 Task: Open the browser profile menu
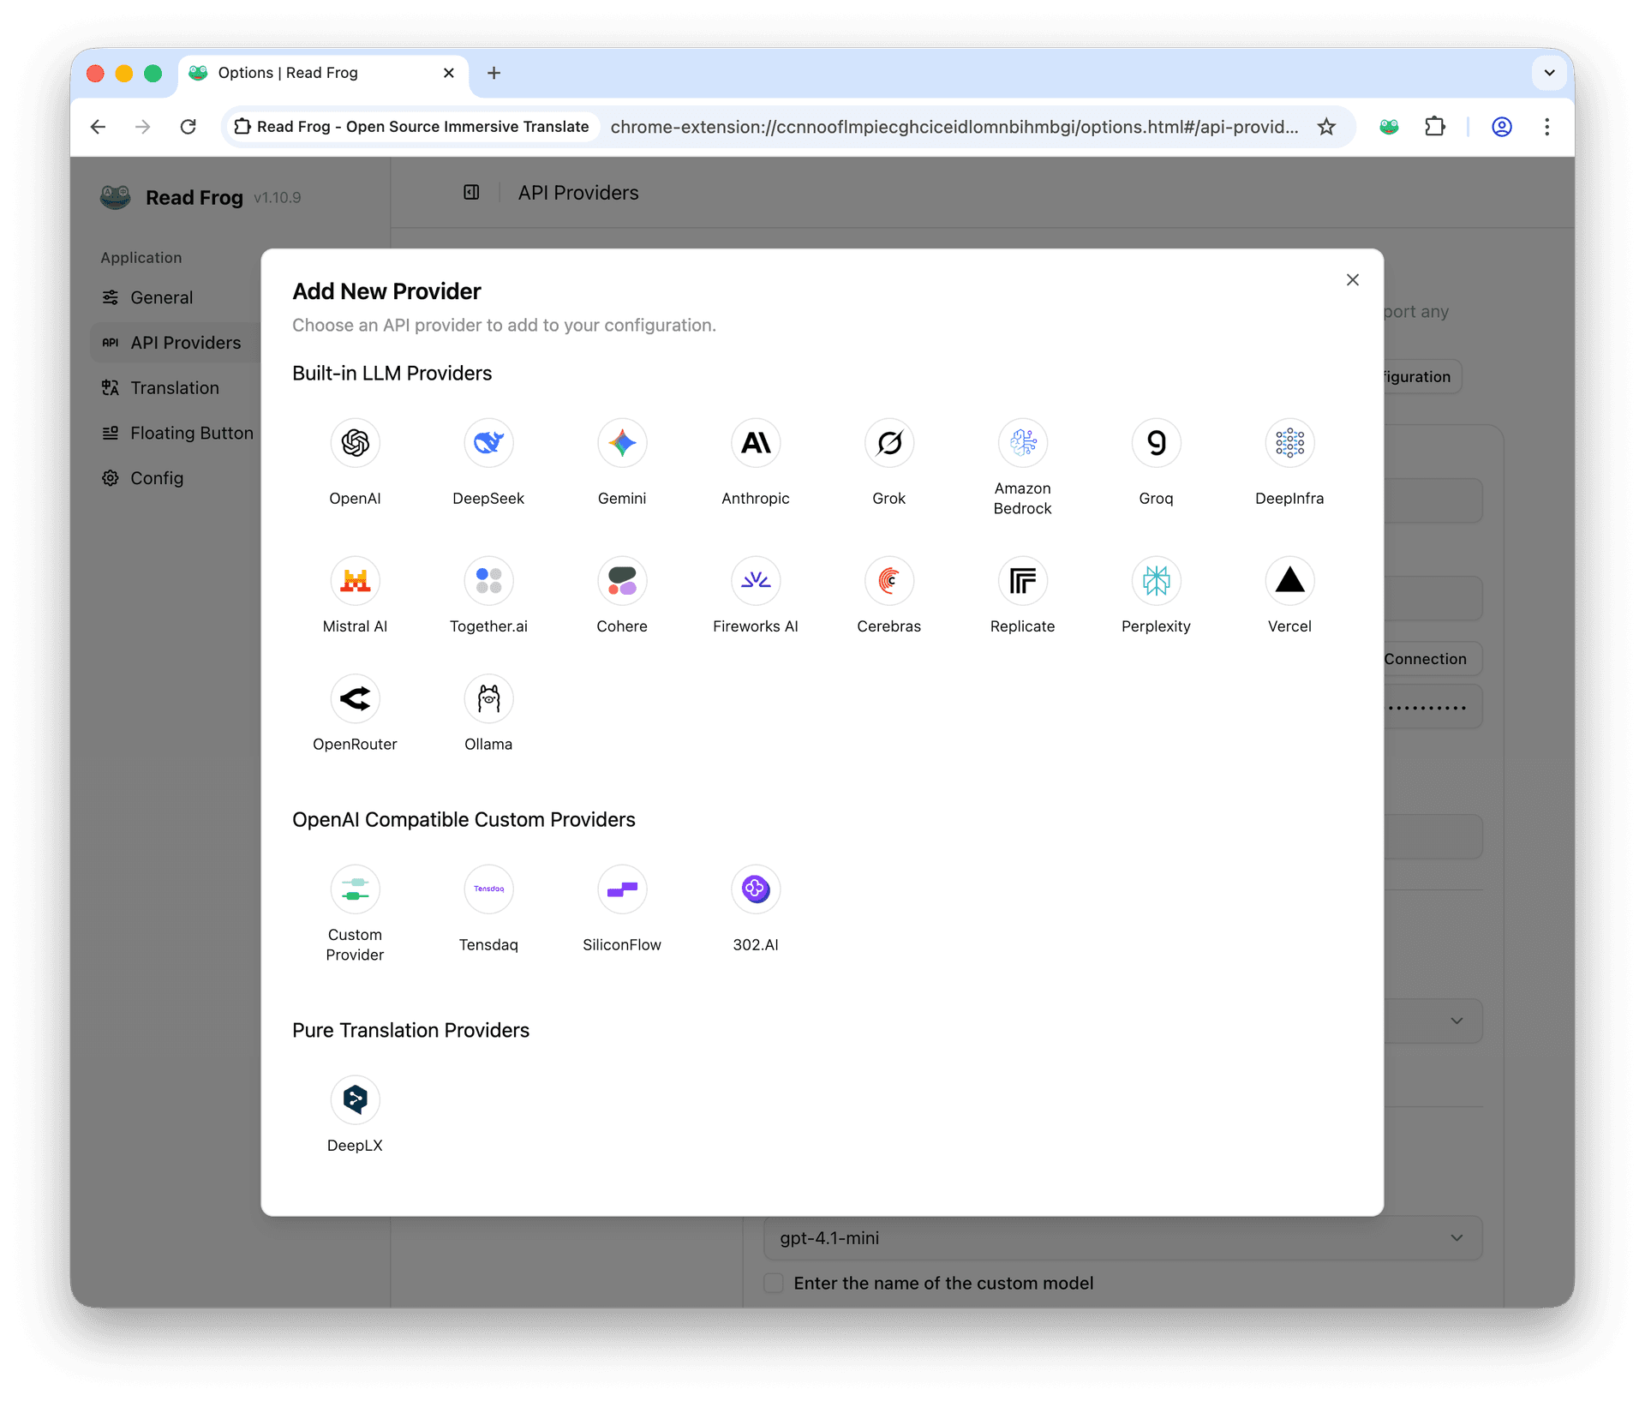click(1502, 126)
